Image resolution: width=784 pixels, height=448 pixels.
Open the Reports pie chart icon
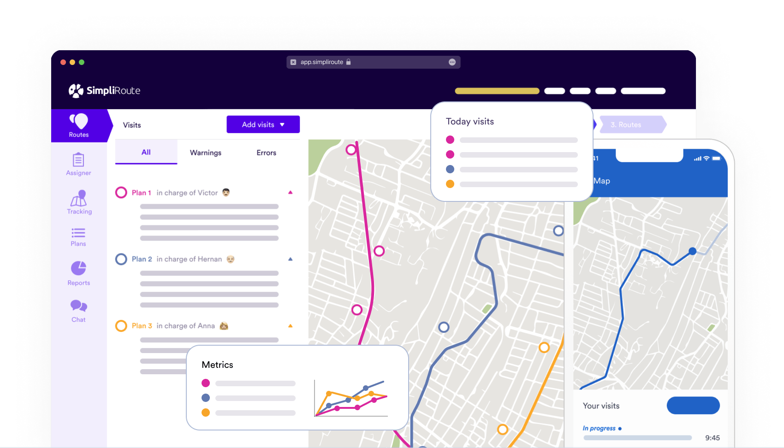pyautogui.click(x=78, y=268)
